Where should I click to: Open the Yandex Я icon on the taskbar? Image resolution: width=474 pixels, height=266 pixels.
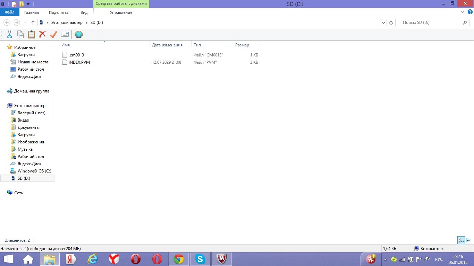point(71,259)
